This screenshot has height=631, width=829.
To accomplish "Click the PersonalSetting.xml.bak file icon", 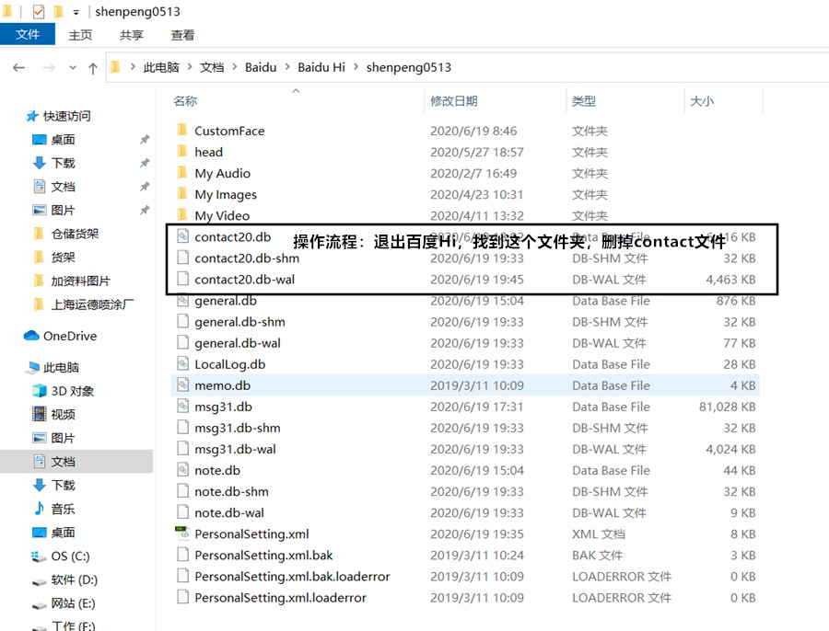I will point(182,555).
